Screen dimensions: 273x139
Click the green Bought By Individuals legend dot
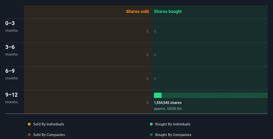pyautogui.click(x=151, y=124)
